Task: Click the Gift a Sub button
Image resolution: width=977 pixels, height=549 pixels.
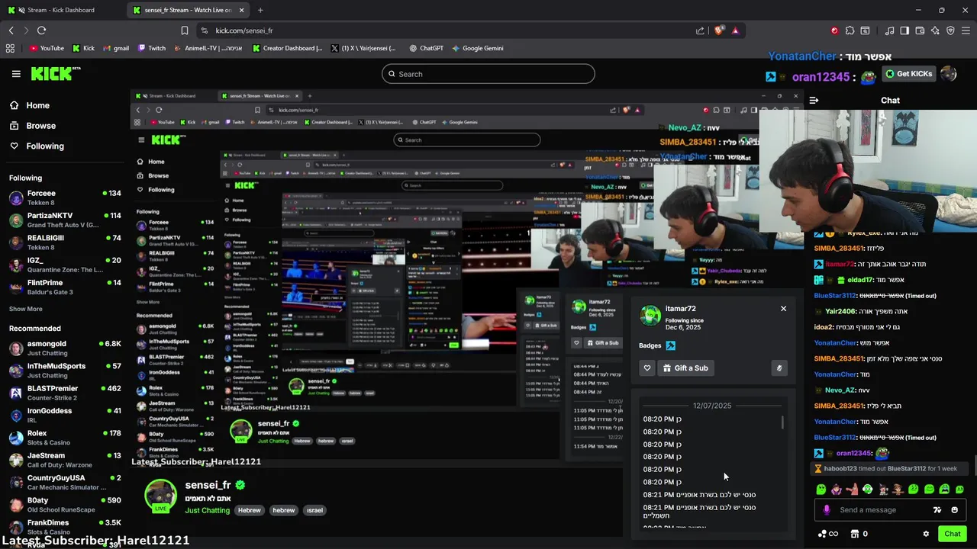Action: click(685, 368)
